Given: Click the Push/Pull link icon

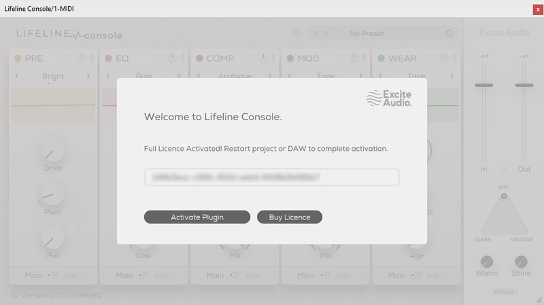Looking at the screenshot, I should coord(79,217).
